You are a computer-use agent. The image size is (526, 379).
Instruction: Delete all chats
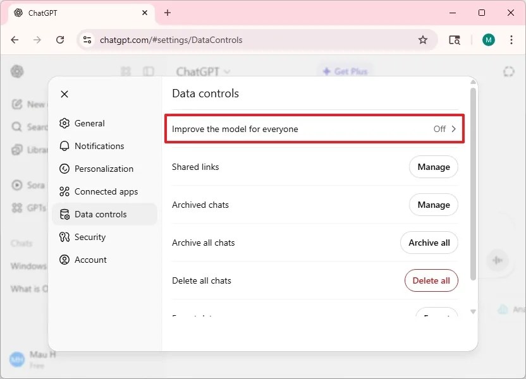pyautogui.click(x=431, y=280)
